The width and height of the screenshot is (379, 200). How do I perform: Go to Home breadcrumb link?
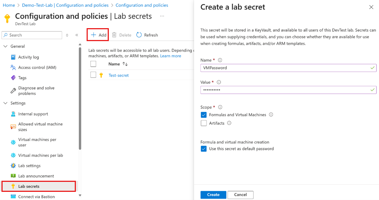point(9,5)
